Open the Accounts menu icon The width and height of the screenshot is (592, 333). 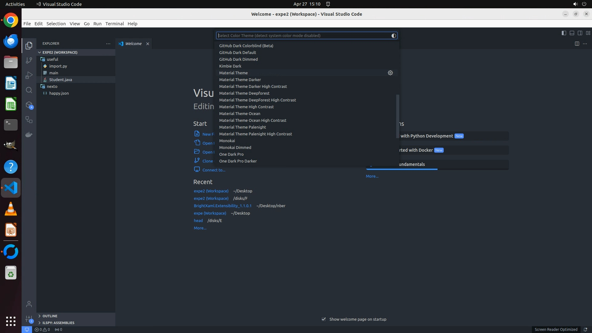(29, 304)
